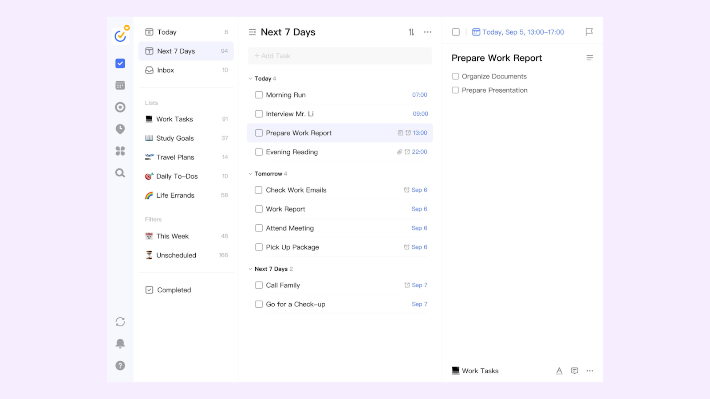Collapse the Next 7 Days group

click(250, 269)
